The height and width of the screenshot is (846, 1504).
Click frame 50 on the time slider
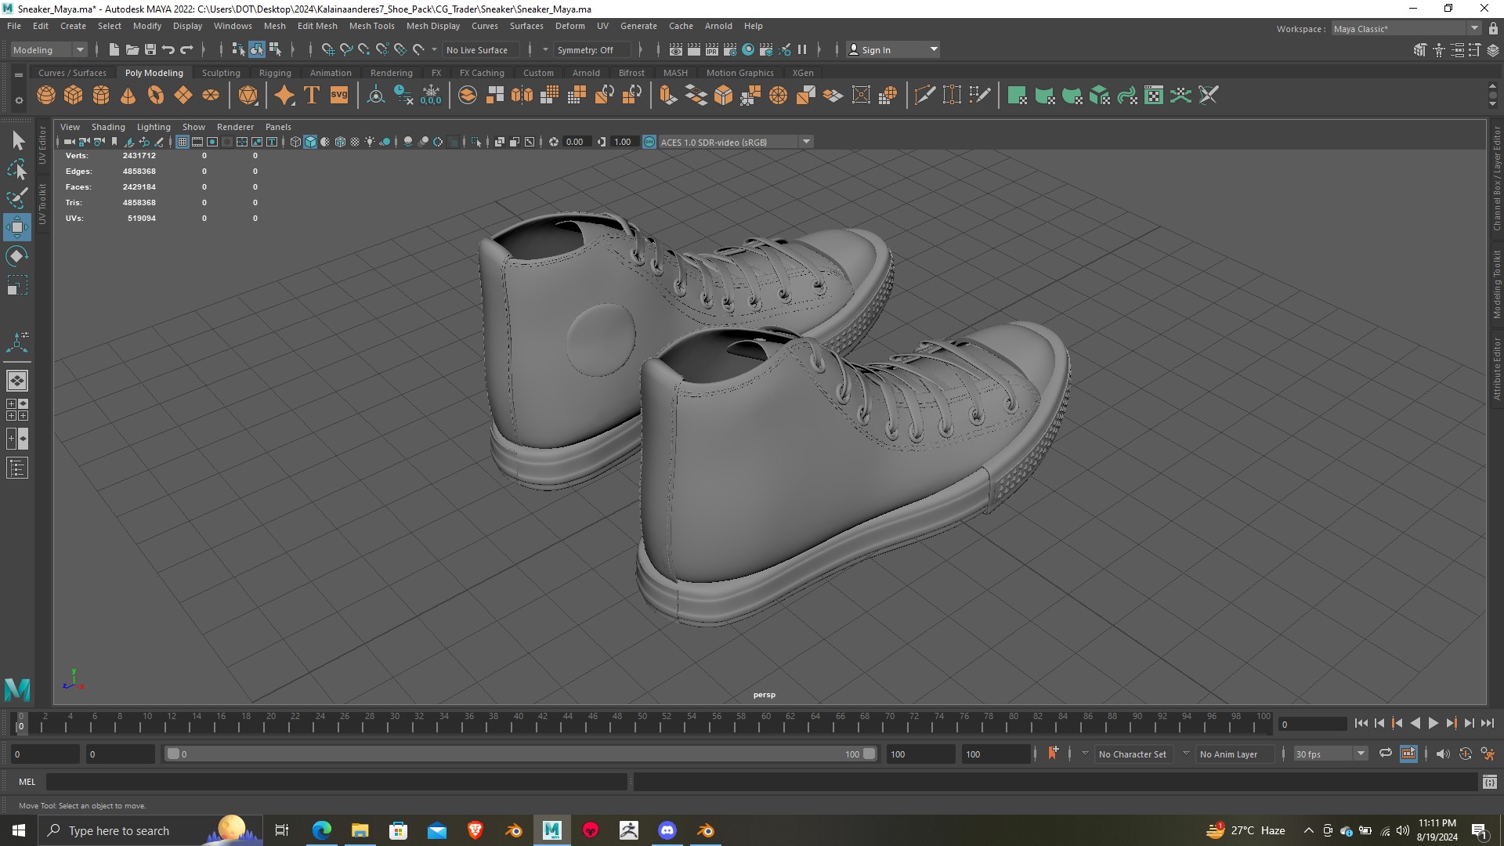[642, 722]
